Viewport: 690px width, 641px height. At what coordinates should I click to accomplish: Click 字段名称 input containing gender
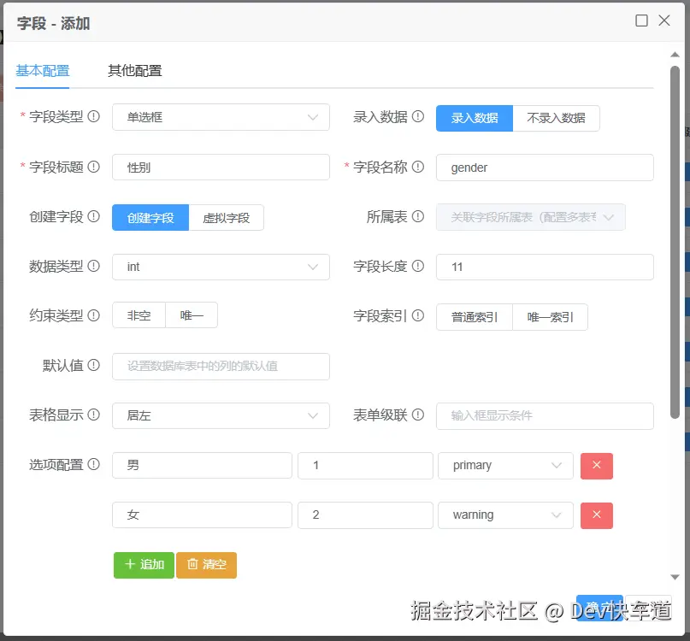coord(545,168)
